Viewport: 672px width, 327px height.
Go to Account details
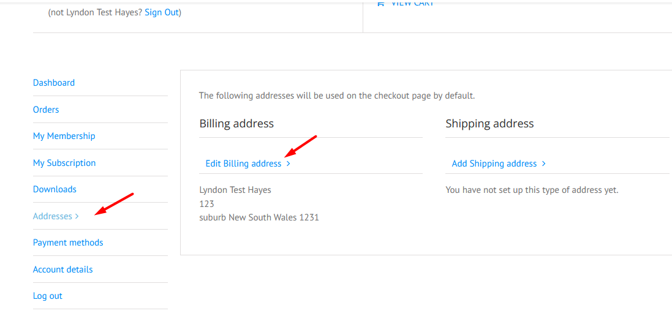62,269
